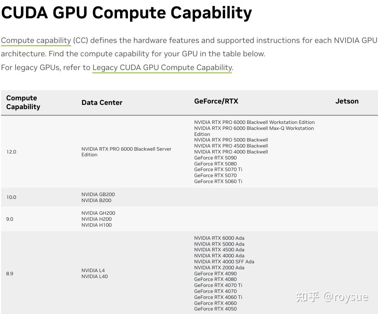Select the "GeForce/RTX" column header
Image resolution: width=378 pixels, height=314 pixels.
point(216,101)
